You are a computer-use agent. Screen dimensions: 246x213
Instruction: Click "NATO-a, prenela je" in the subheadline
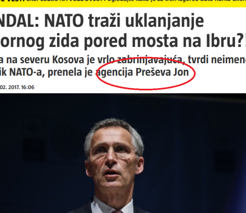click(51, 72)
